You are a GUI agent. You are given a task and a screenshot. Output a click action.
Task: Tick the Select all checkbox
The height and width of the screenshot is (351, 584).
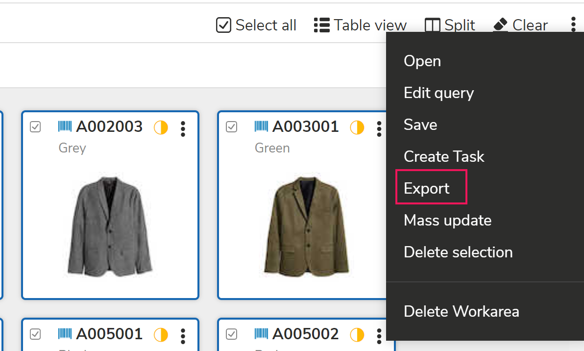click(x=223, y=25)
